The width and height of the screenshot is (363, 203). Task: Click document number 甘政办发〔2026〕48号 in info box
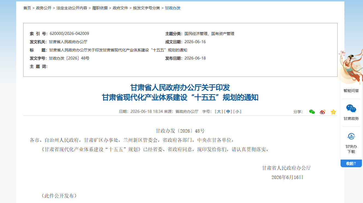(69, 58)
